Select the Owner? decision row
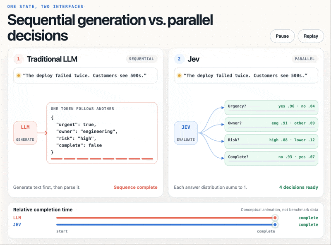Image resolution: width=331 pixels, height=245 pixels. [x=271, y=125]
